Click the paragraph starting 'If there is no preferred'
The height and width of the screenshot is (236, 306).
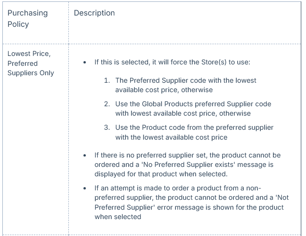[x=187, y=165]
